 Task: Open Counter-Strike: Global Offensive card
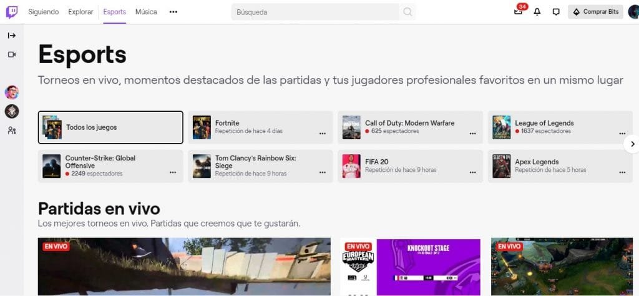(x=110, y=166)
